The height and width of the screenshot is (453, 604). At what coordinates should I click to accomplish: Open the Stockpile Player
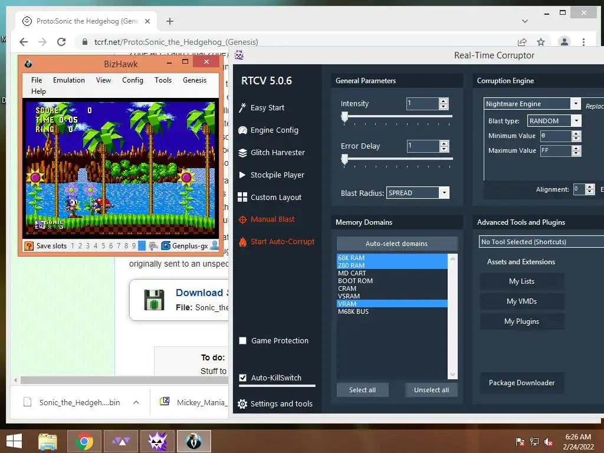coord(271,175)
